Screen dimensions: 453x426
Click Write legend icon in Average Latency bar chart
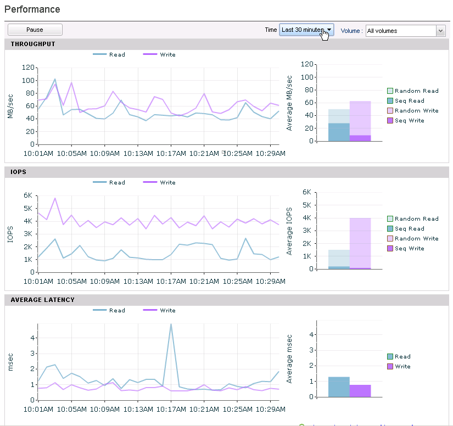(x=390, y=367)
